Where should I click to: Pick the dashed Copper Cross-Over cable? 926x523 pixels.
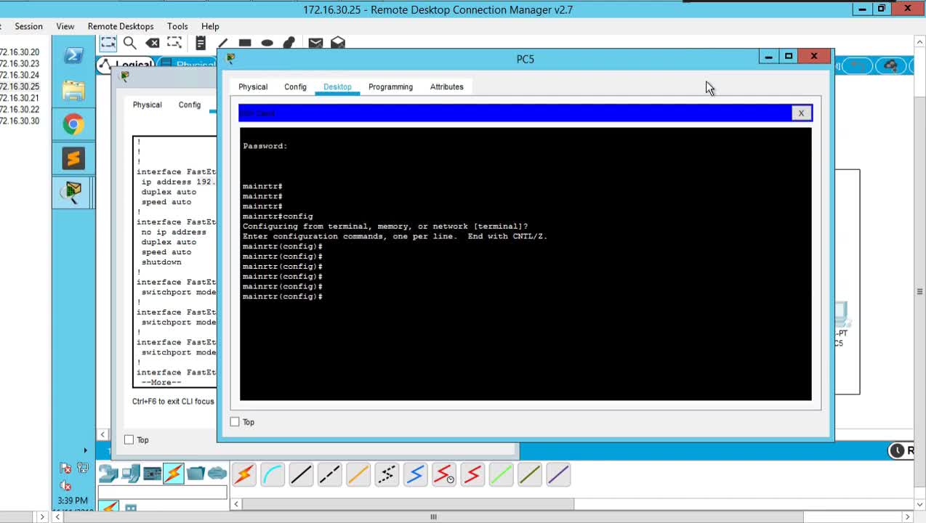point(329,475)
